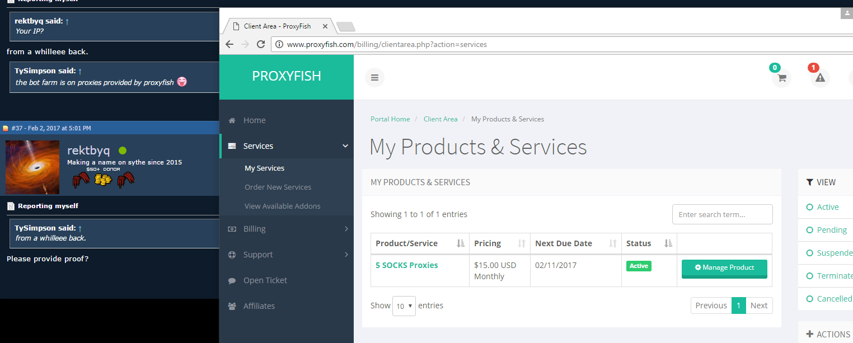
Task: Click the gold coins donor badge
Action: (103, 180)
